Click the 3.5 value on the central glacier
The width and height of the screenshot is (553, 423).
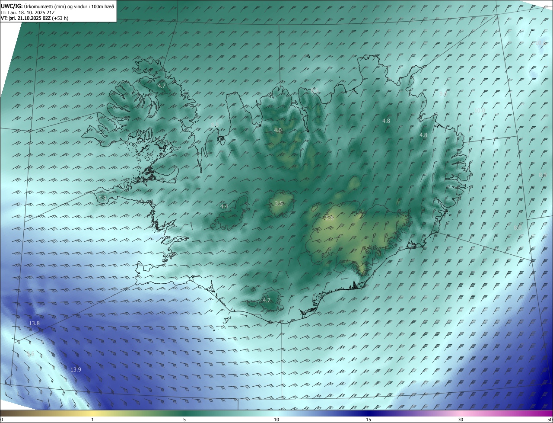point(279,203)
